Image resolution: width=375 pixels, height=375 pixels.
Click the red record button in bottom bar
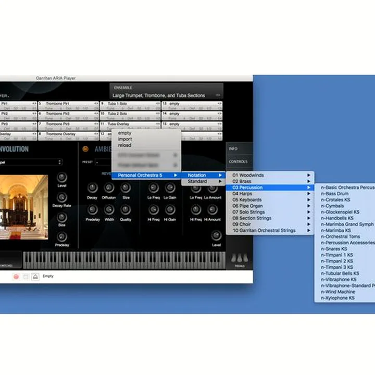[x=16, y=277]
